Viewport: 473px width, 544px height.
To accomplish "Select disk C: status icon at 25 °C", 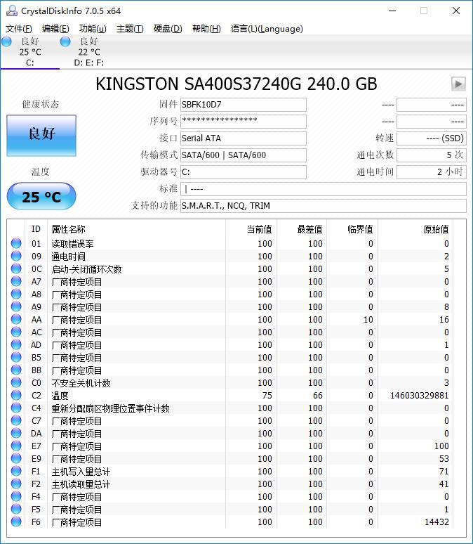I will [6, 41].
